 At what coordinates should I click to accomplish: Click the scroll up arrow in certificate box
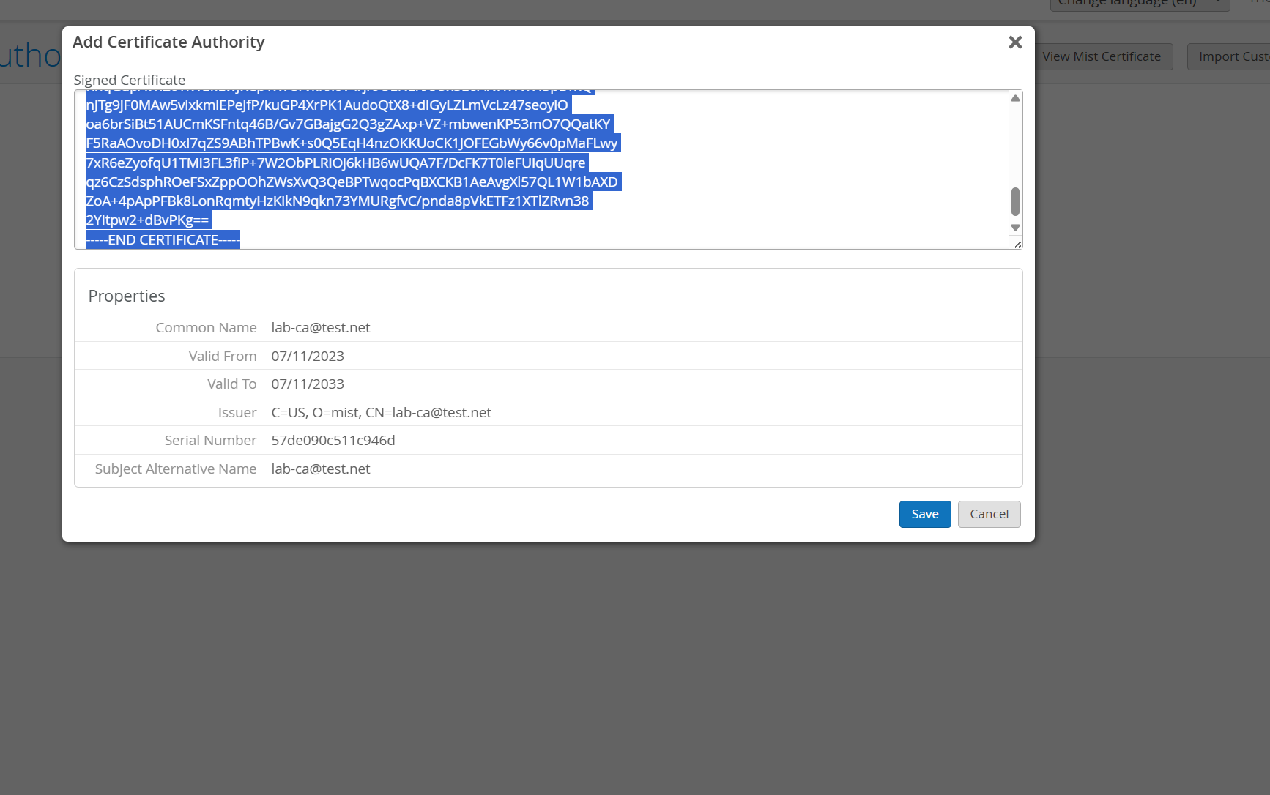(x=1015, y=98)
